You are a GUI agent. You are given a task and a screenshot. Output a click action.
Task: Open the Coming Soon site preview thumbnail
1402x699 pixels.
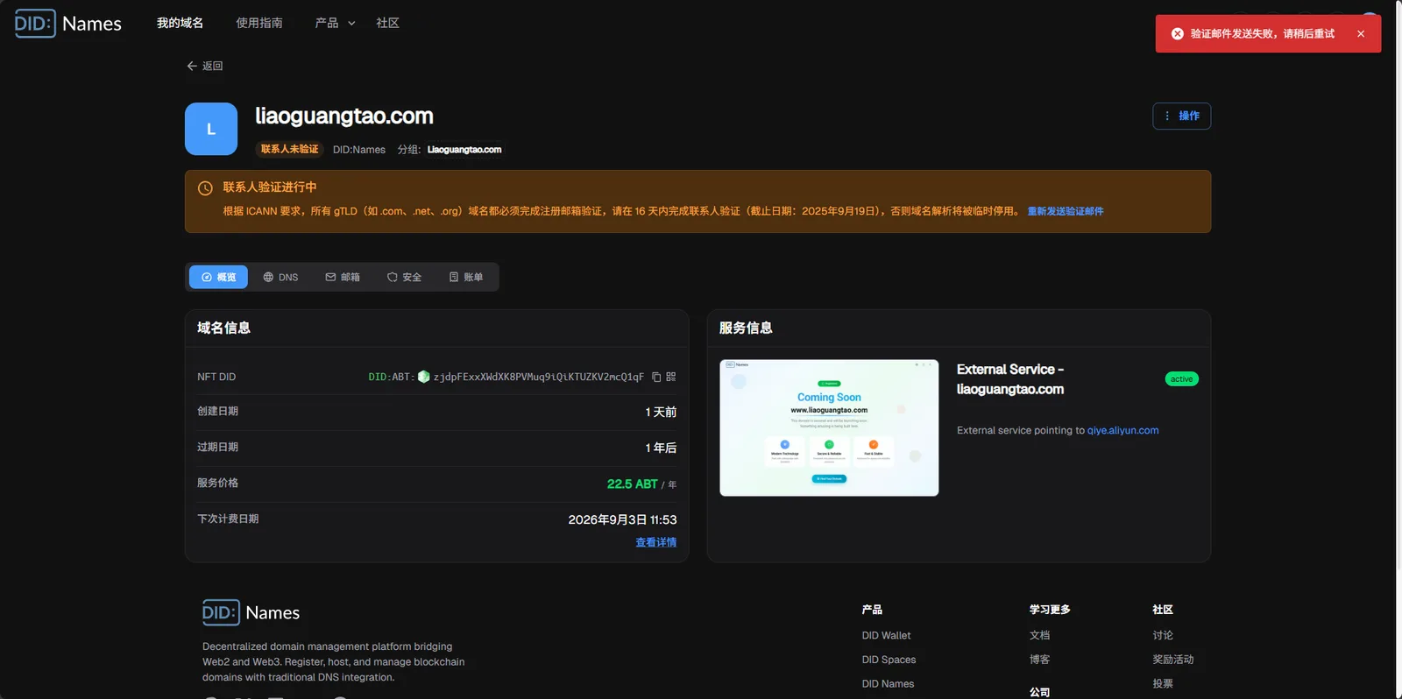coord(829,427)
